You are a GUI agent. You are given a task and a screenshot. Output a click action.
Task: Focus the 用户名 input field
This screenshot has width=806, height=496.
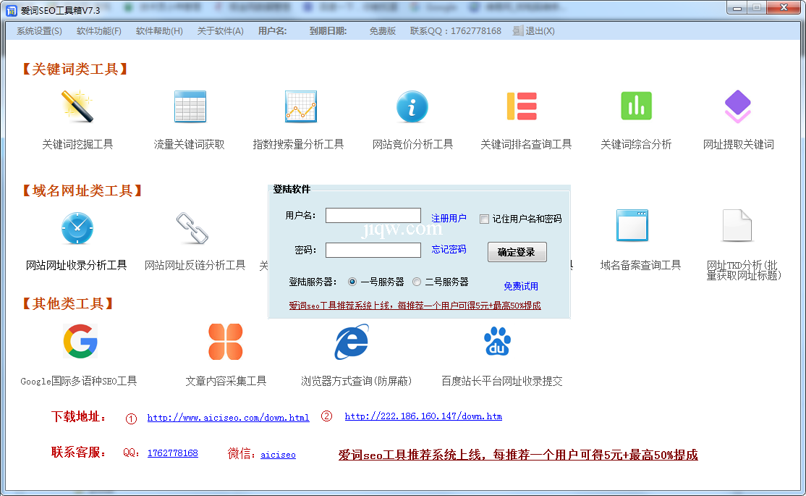pyautogui.click(x=373, y=216)
